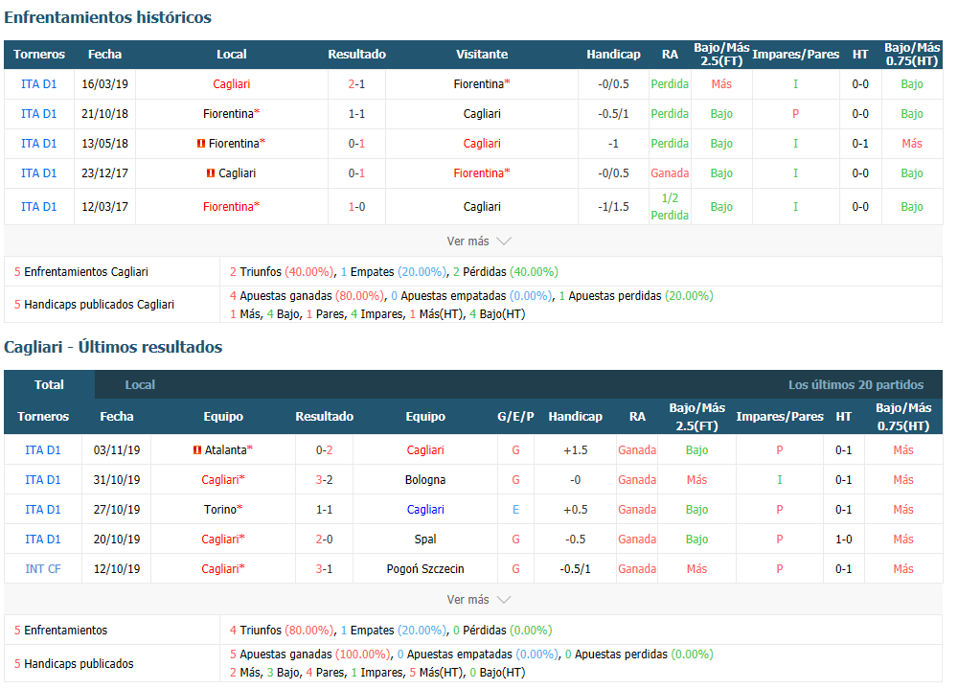Click the 3-2 result against Bologna
Screen dimensions: 958x689
[x=325, y=480]
